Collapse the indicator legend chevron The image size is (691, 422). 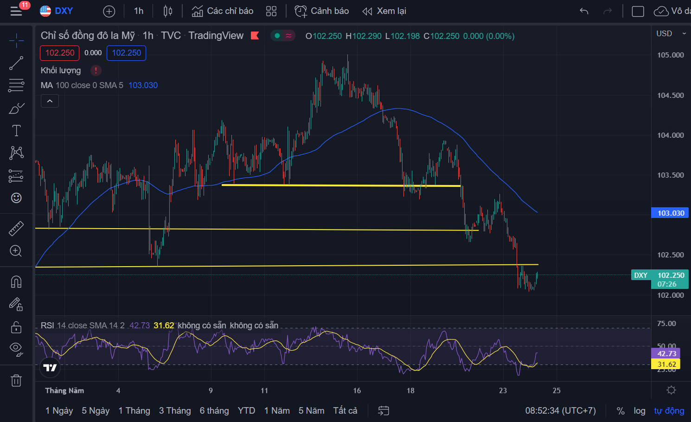click(x=50, y=101)
